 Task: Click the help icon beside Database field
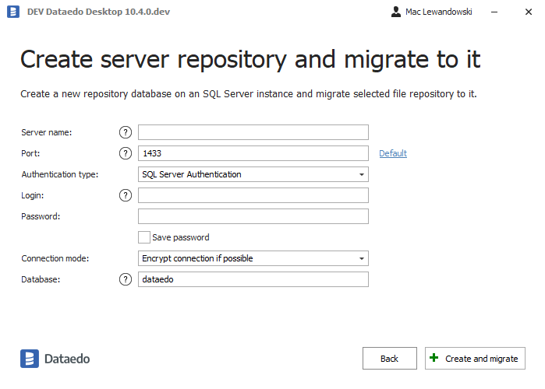coord(126,279)
